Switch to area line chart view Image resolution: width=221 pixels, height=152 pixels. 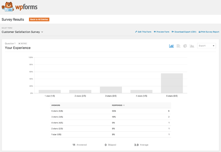point(192,46)
